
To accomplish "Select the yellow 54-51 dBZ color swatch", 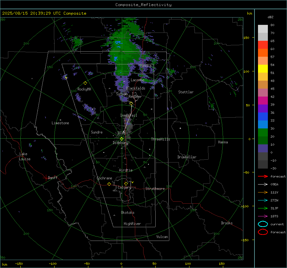I will [263, 69].
